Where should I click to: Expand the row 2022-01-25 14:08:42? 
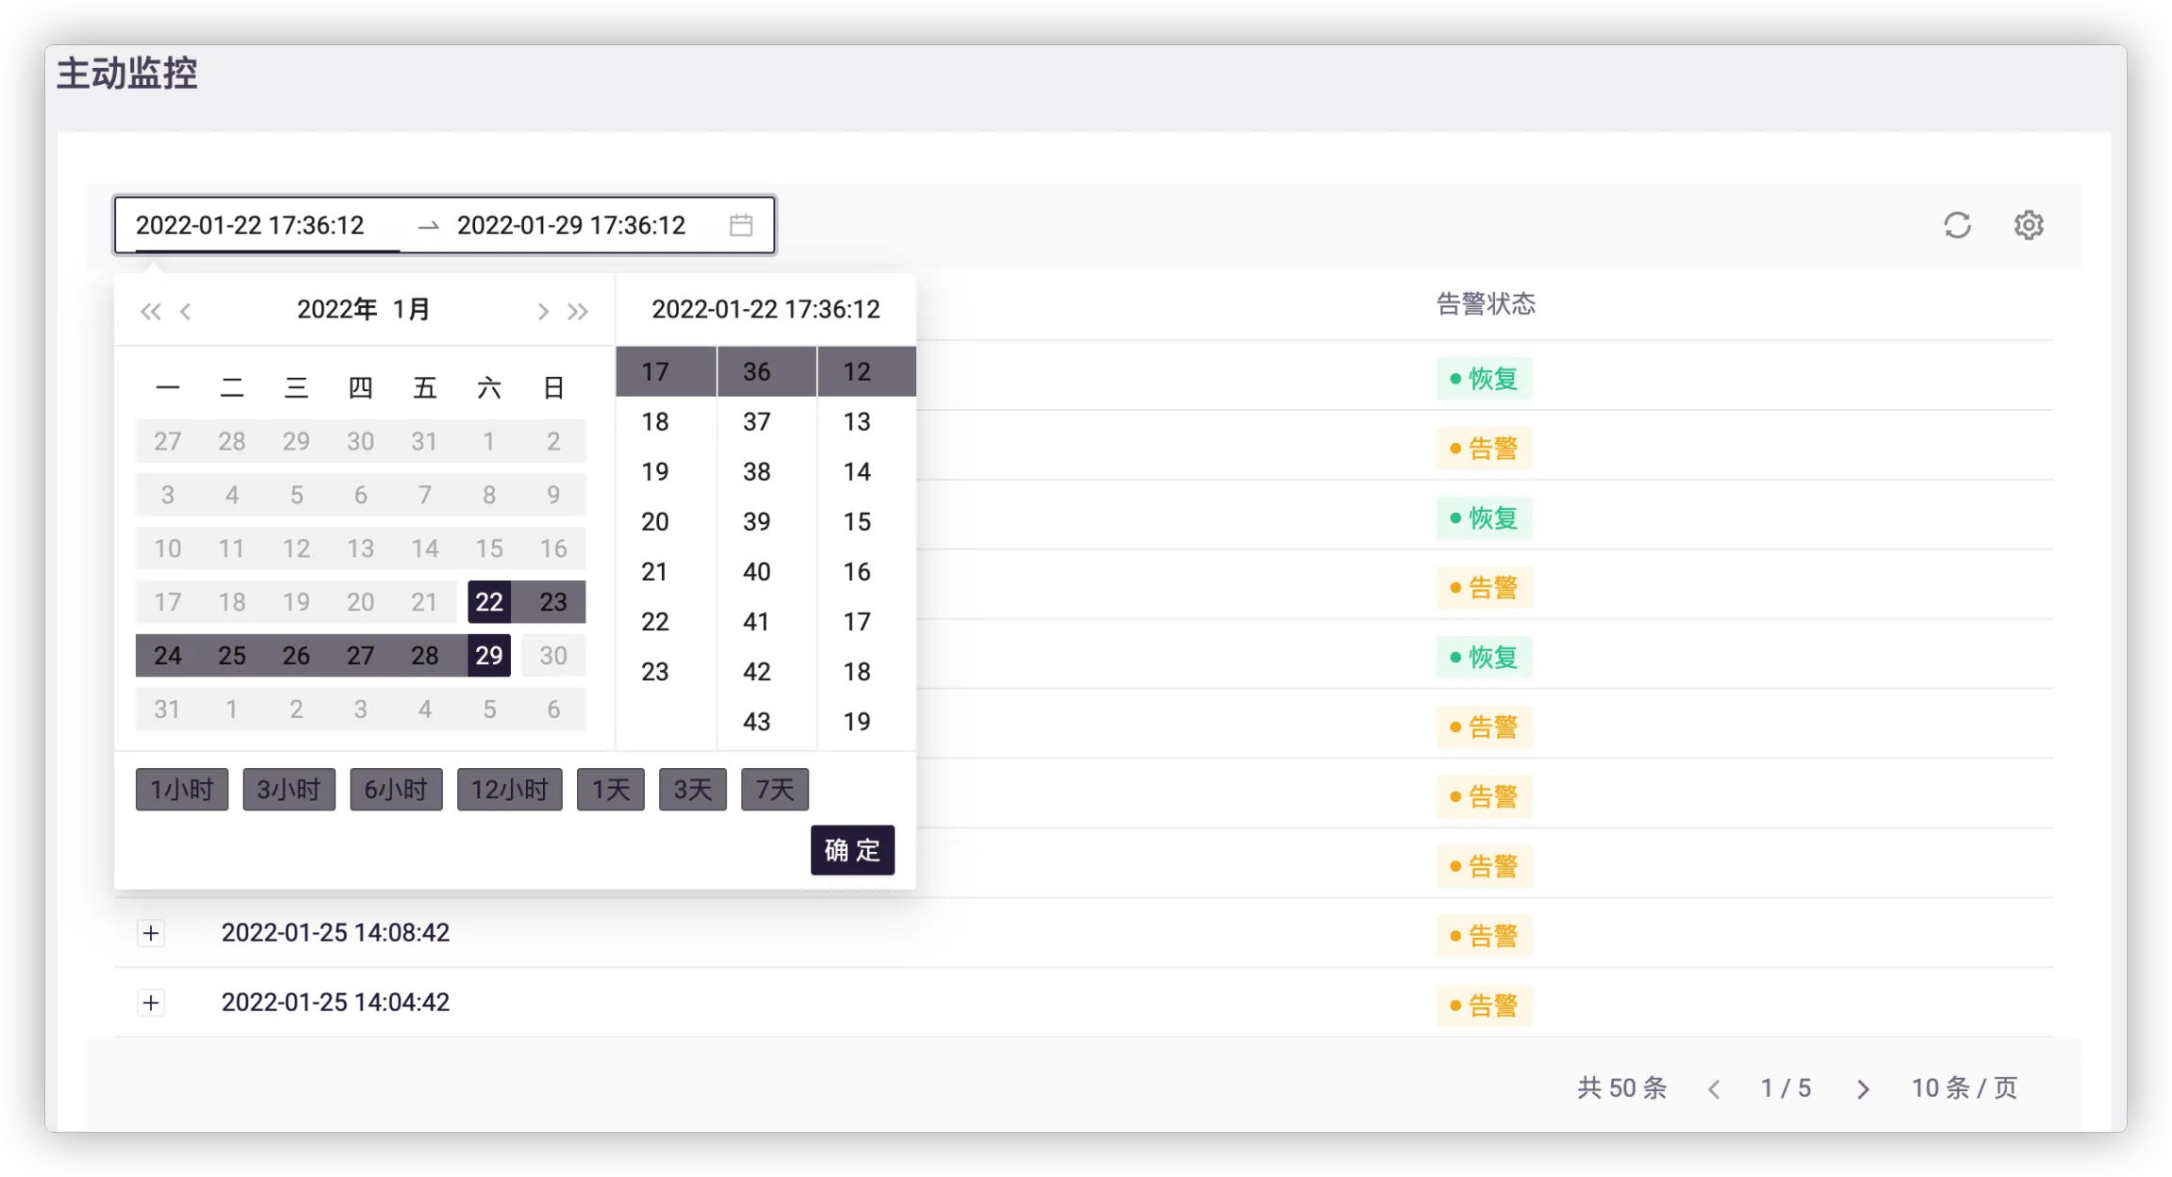(x=151, y=933)
